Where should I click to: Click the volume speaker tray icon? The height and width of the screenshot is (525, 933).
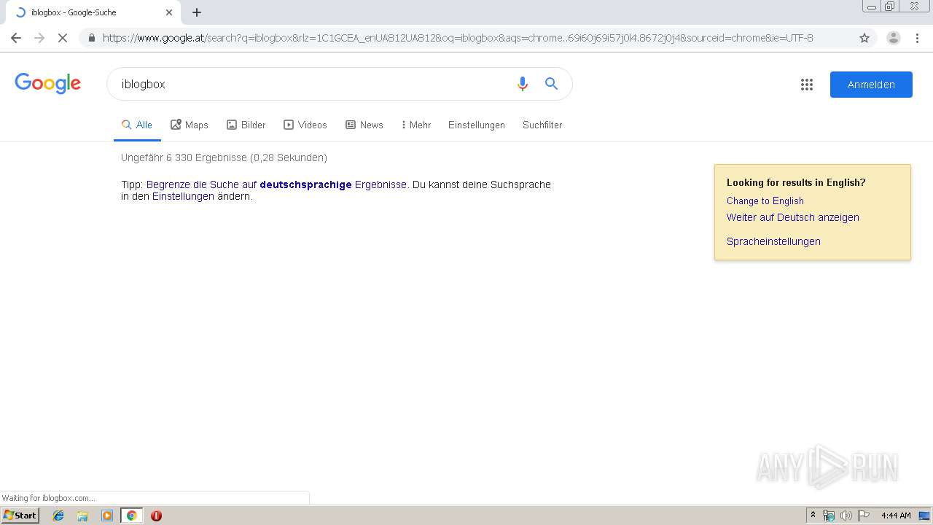846,516
